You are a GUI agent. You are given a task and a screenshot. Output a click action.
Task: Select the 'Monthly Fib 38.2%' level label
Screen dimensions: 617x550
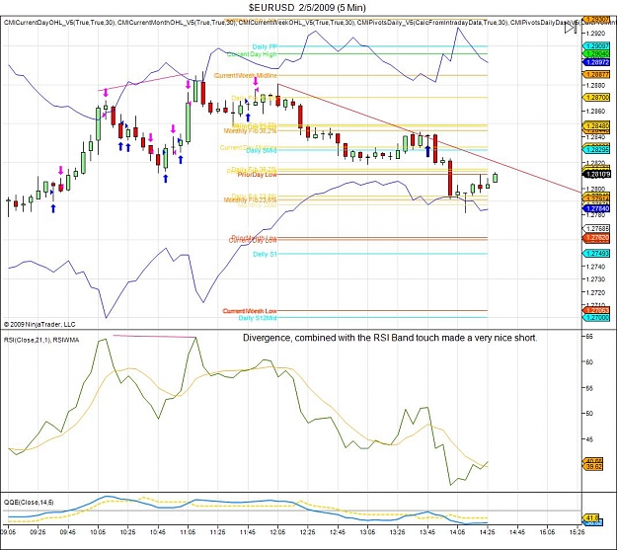tap(251, 130)
